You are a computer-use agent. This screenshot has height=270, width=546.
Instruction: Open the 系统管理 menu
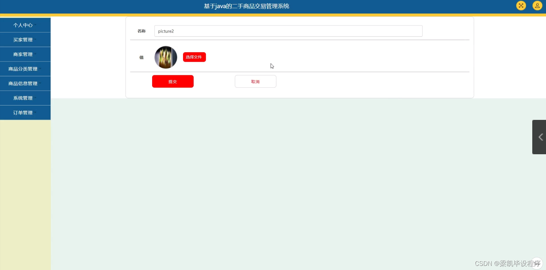pos(25,98)
